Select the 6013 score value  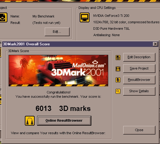(x=44, y=108)
